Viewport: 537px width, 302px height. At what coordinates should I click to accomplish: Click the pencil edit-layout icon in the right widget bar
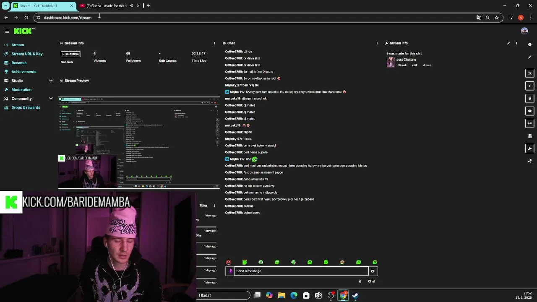click(x=530, y=57)
